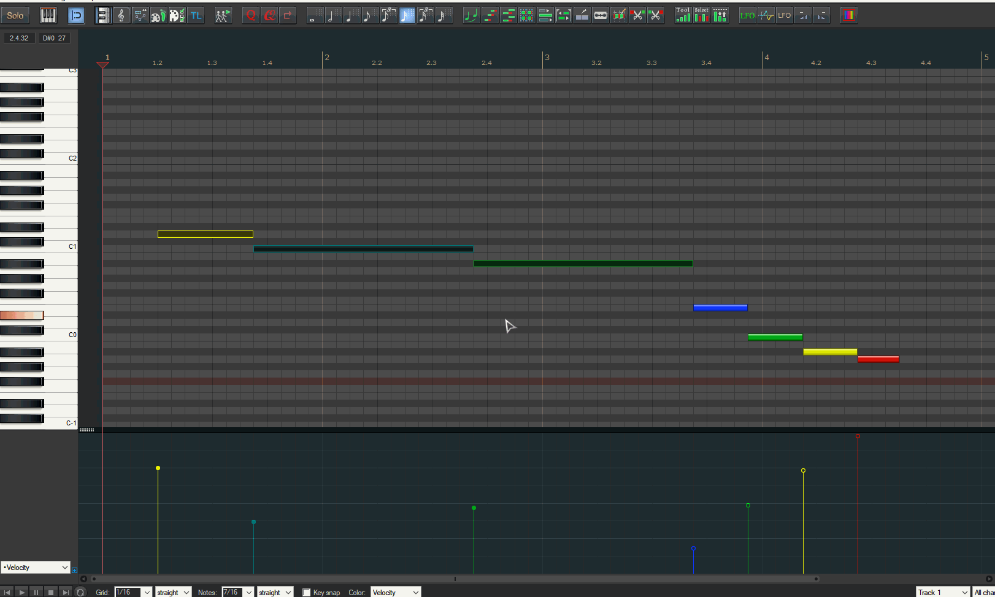Select the razor blade split tool

pyautogui.click(x=601, y=15)
